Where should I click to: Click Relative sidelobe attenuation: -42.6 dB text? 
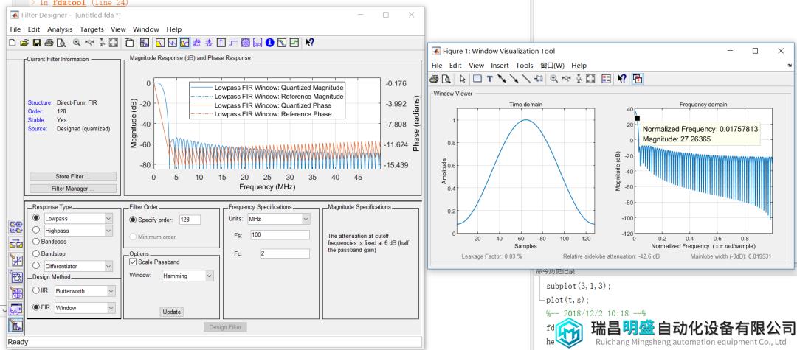(611, 256)
